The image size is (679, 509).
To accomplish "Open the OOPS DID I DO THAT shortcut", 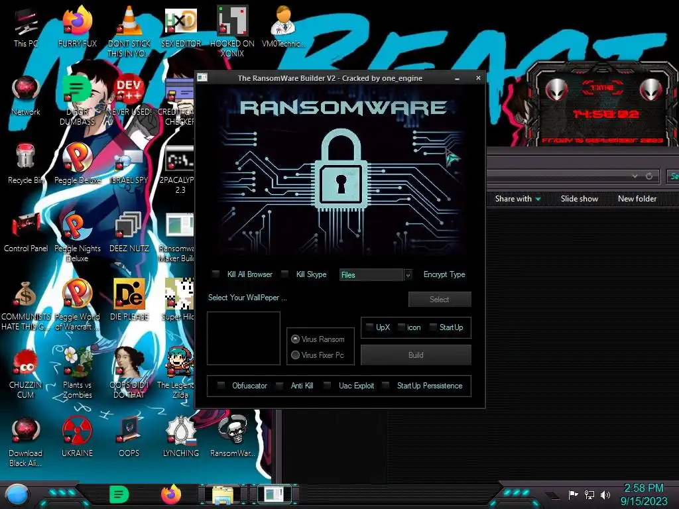I will (129, 373).
